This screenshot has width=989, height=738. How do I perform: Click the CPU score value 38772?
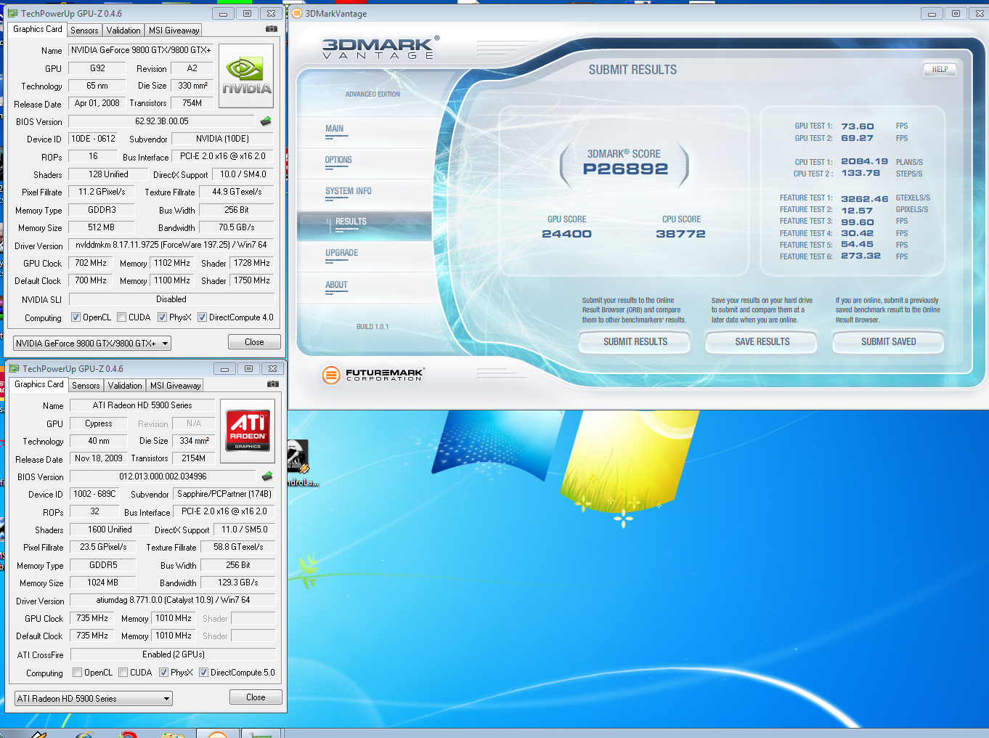tap(680, 234)
